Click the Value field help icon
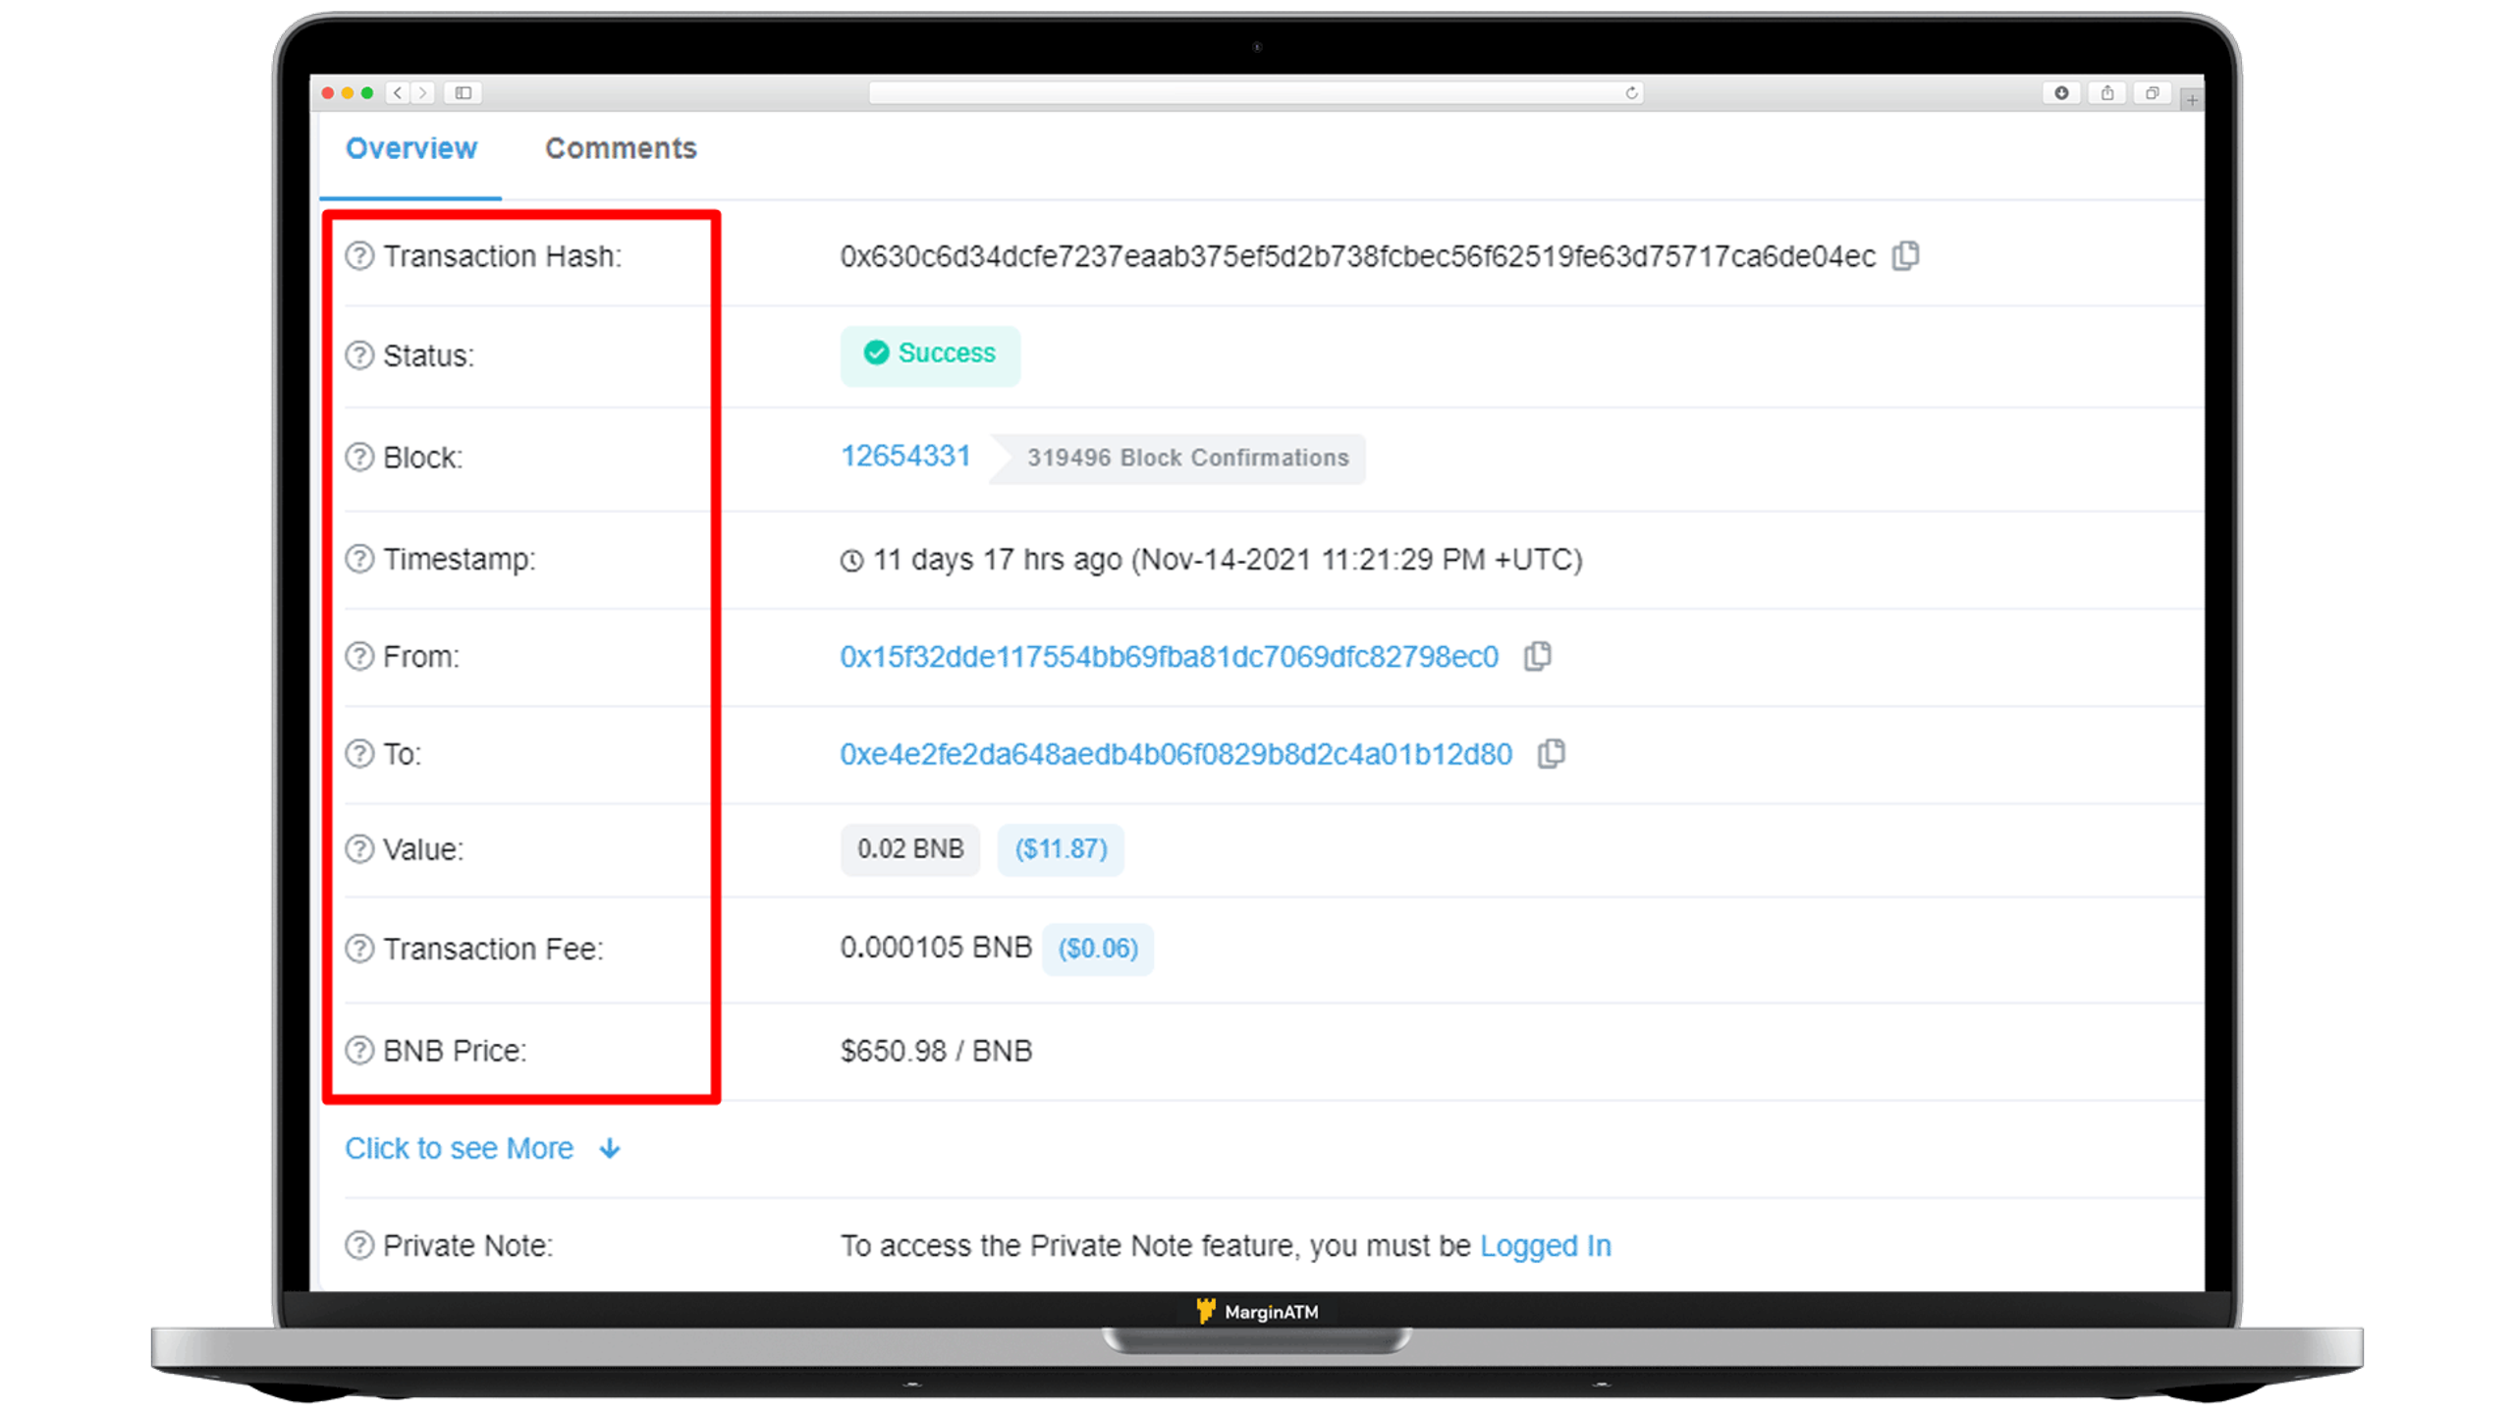Image resolution: width=2514 pixels, height=1414 pixels. click(x=359, y=849)
